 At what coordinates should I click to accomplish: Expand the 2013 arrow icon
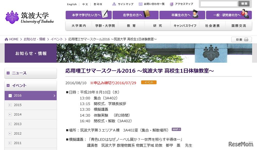(x=10, y=124)
